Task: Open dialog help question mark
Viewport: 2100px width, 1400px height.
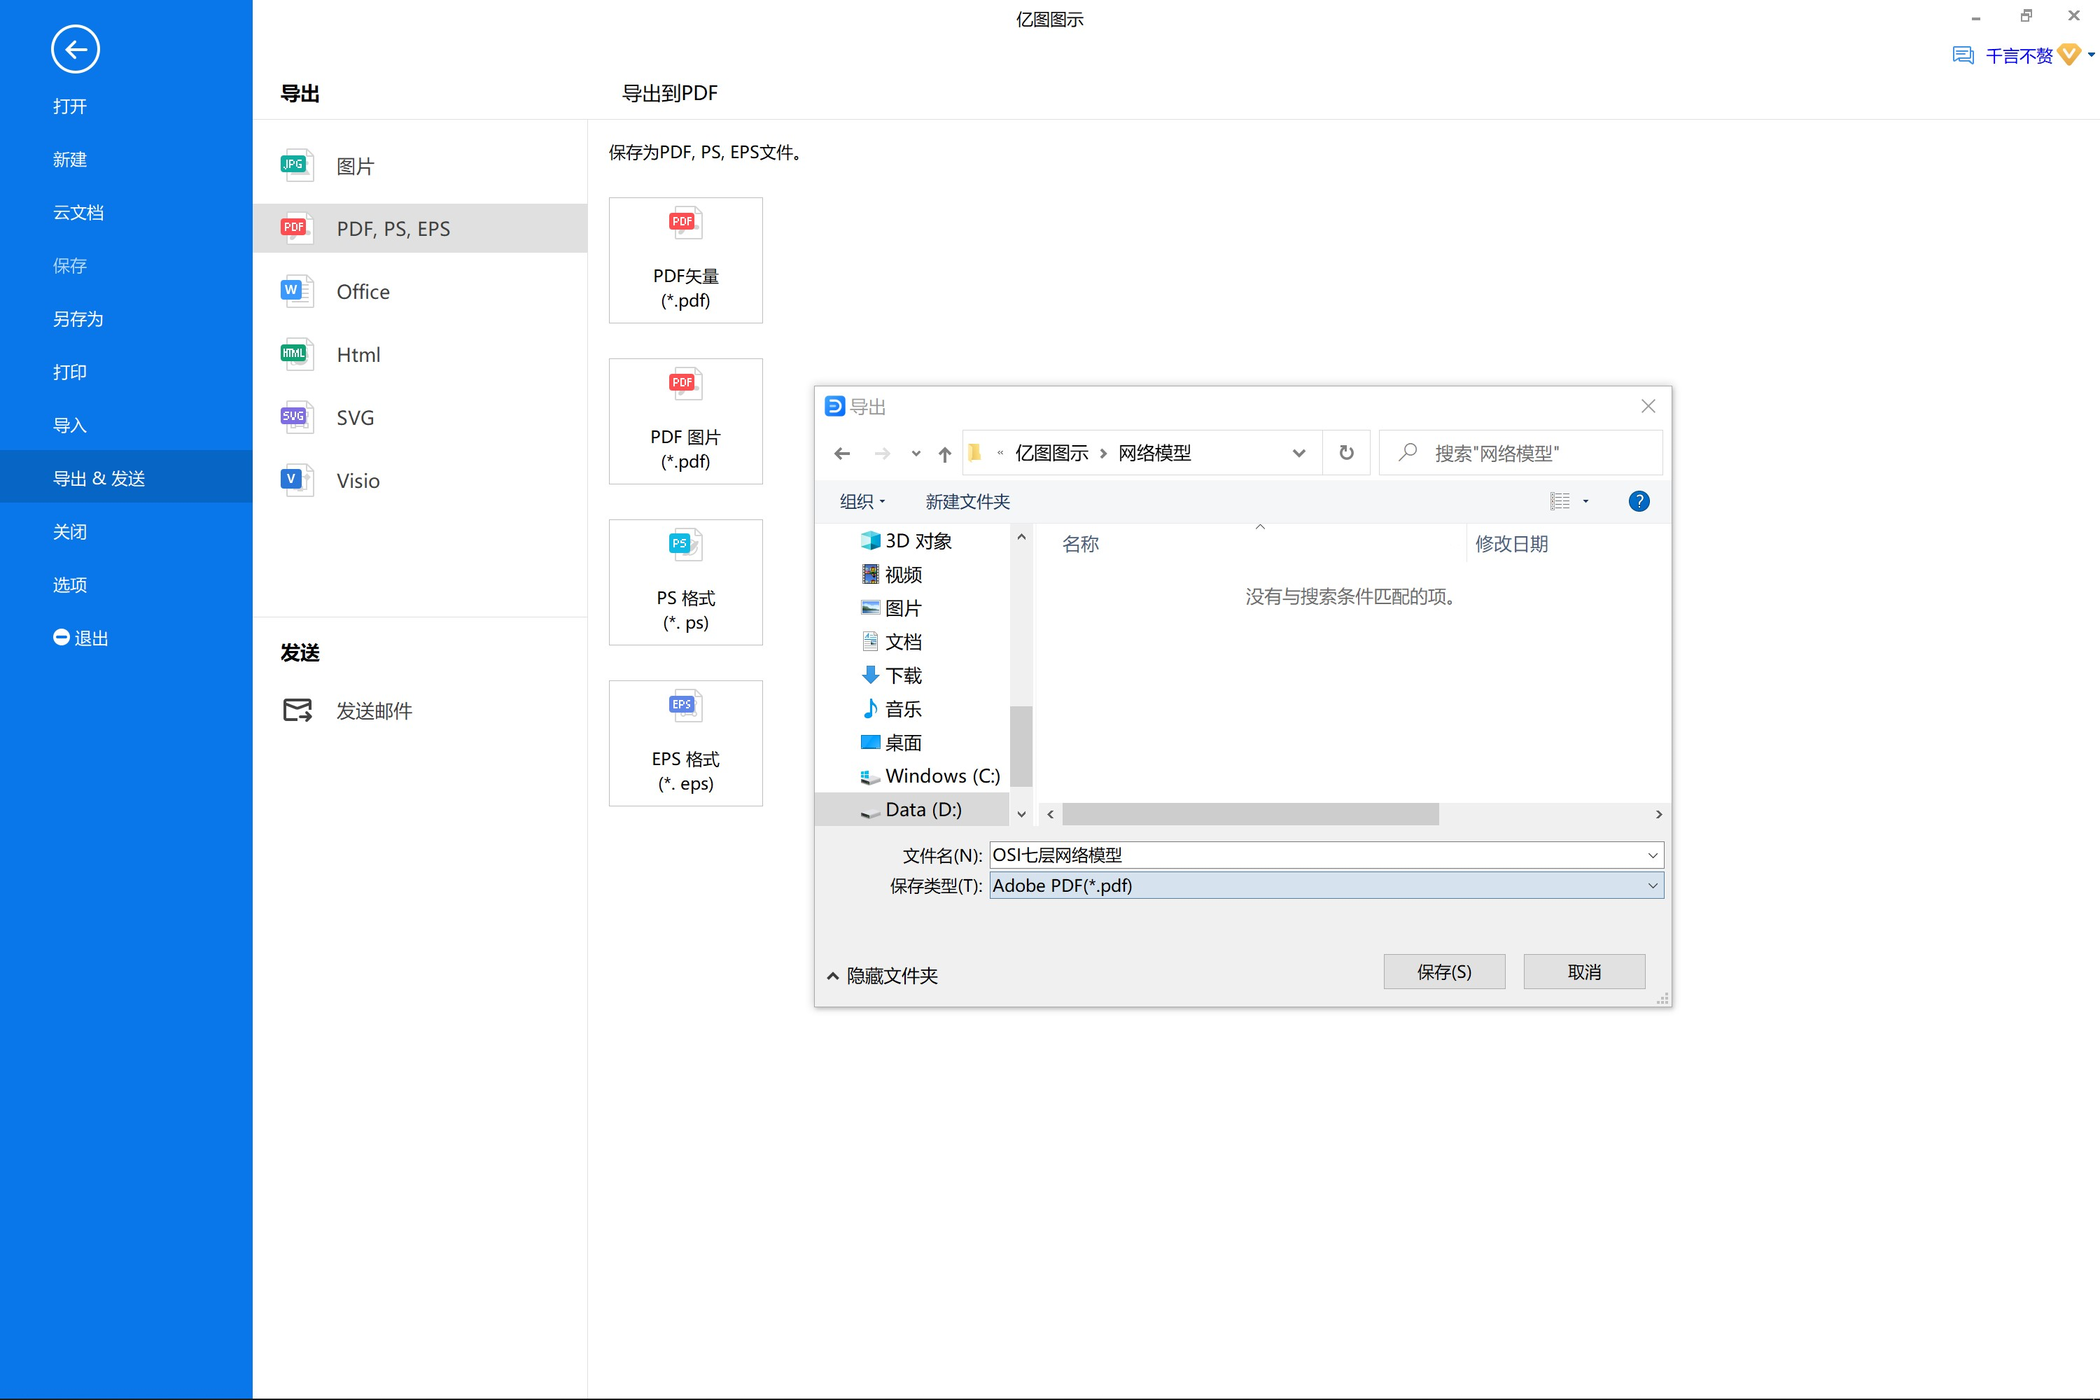Action: pos(1639,501)
